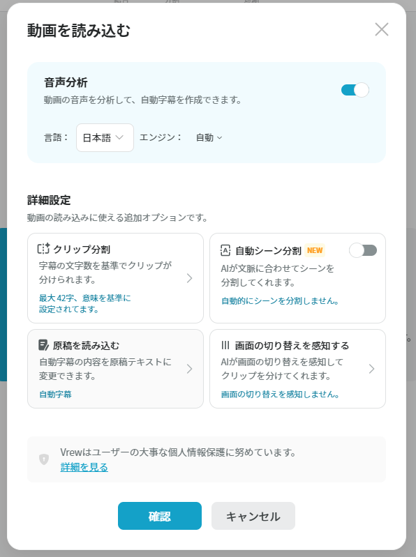Expand 原稿を読み込む chevron arrow
416x557 pixels.
click(190, 369)
